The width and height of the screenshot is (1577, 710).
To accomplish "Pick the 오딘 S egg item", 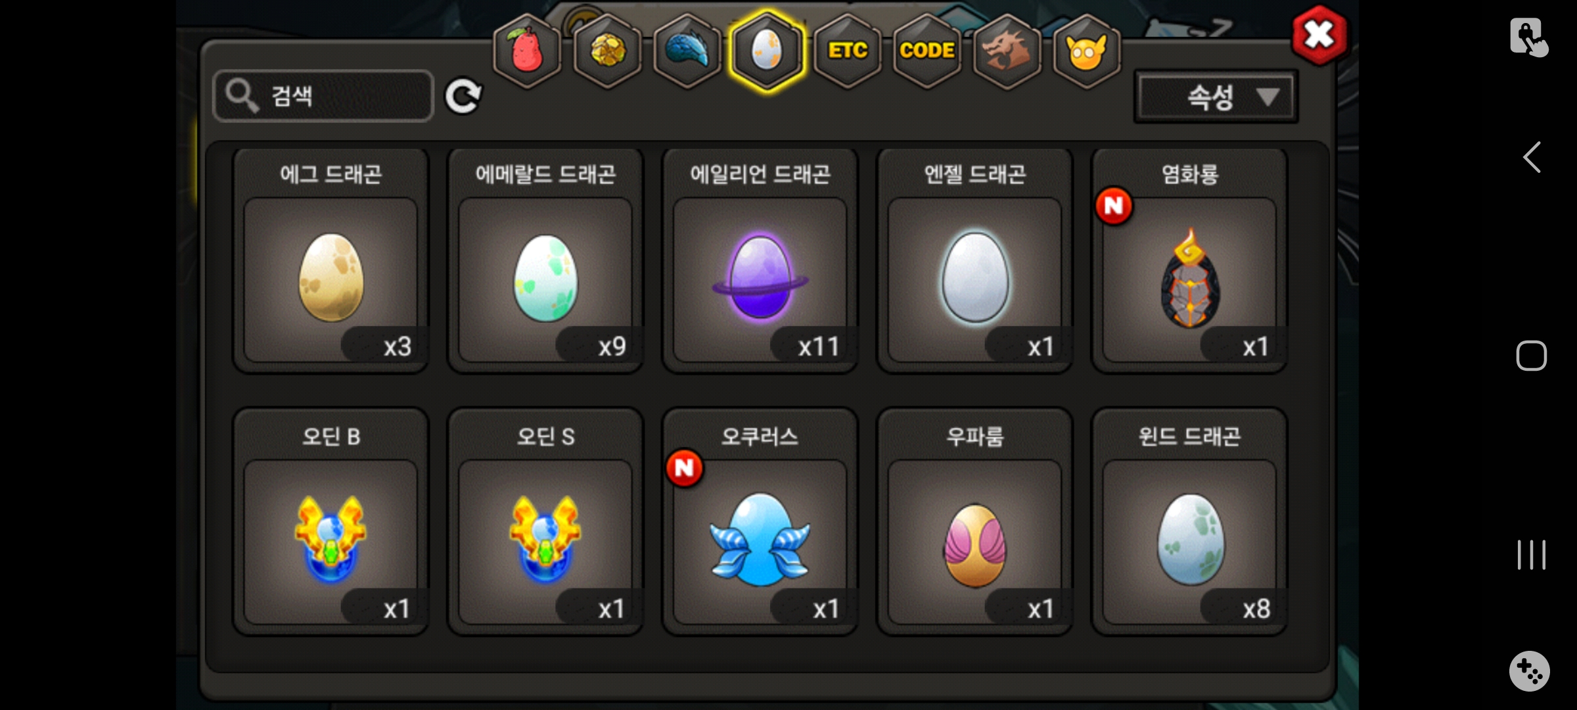I will [x=545, y=522].
